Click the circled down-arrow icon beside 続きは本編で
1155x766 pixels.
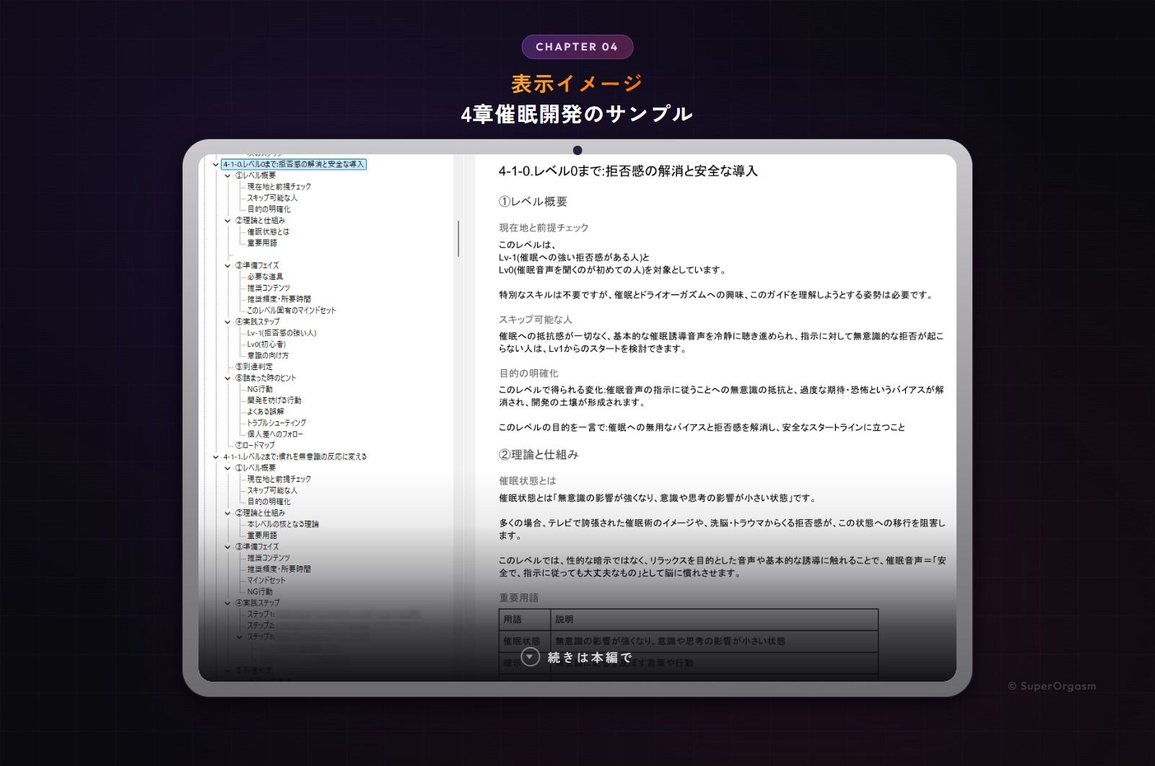[x=531, y=657]
